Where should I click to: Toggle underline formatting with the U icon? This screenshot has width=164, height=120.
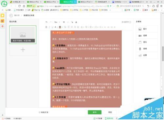click(x=52, y=27)
